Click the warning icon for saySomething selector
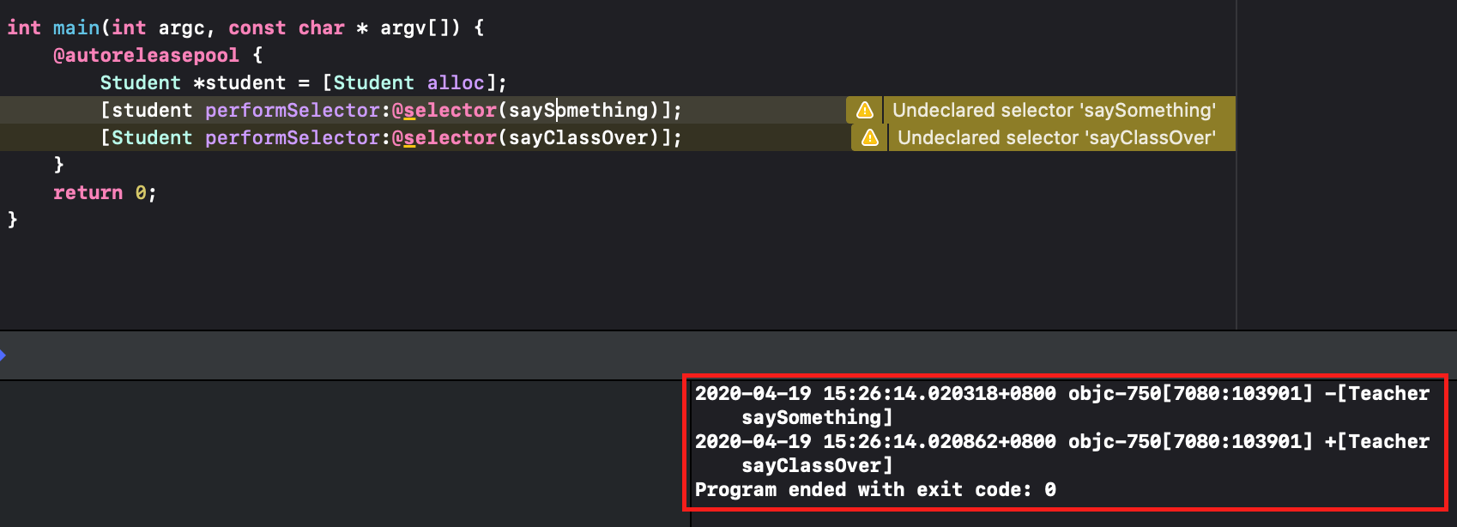The image size is (1457, 527). (865, 110)
